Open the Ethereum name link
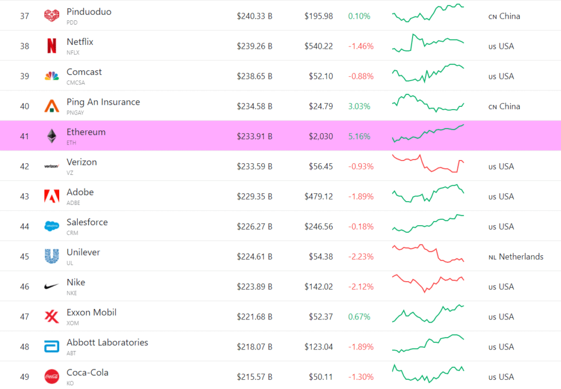 (86, 132)
